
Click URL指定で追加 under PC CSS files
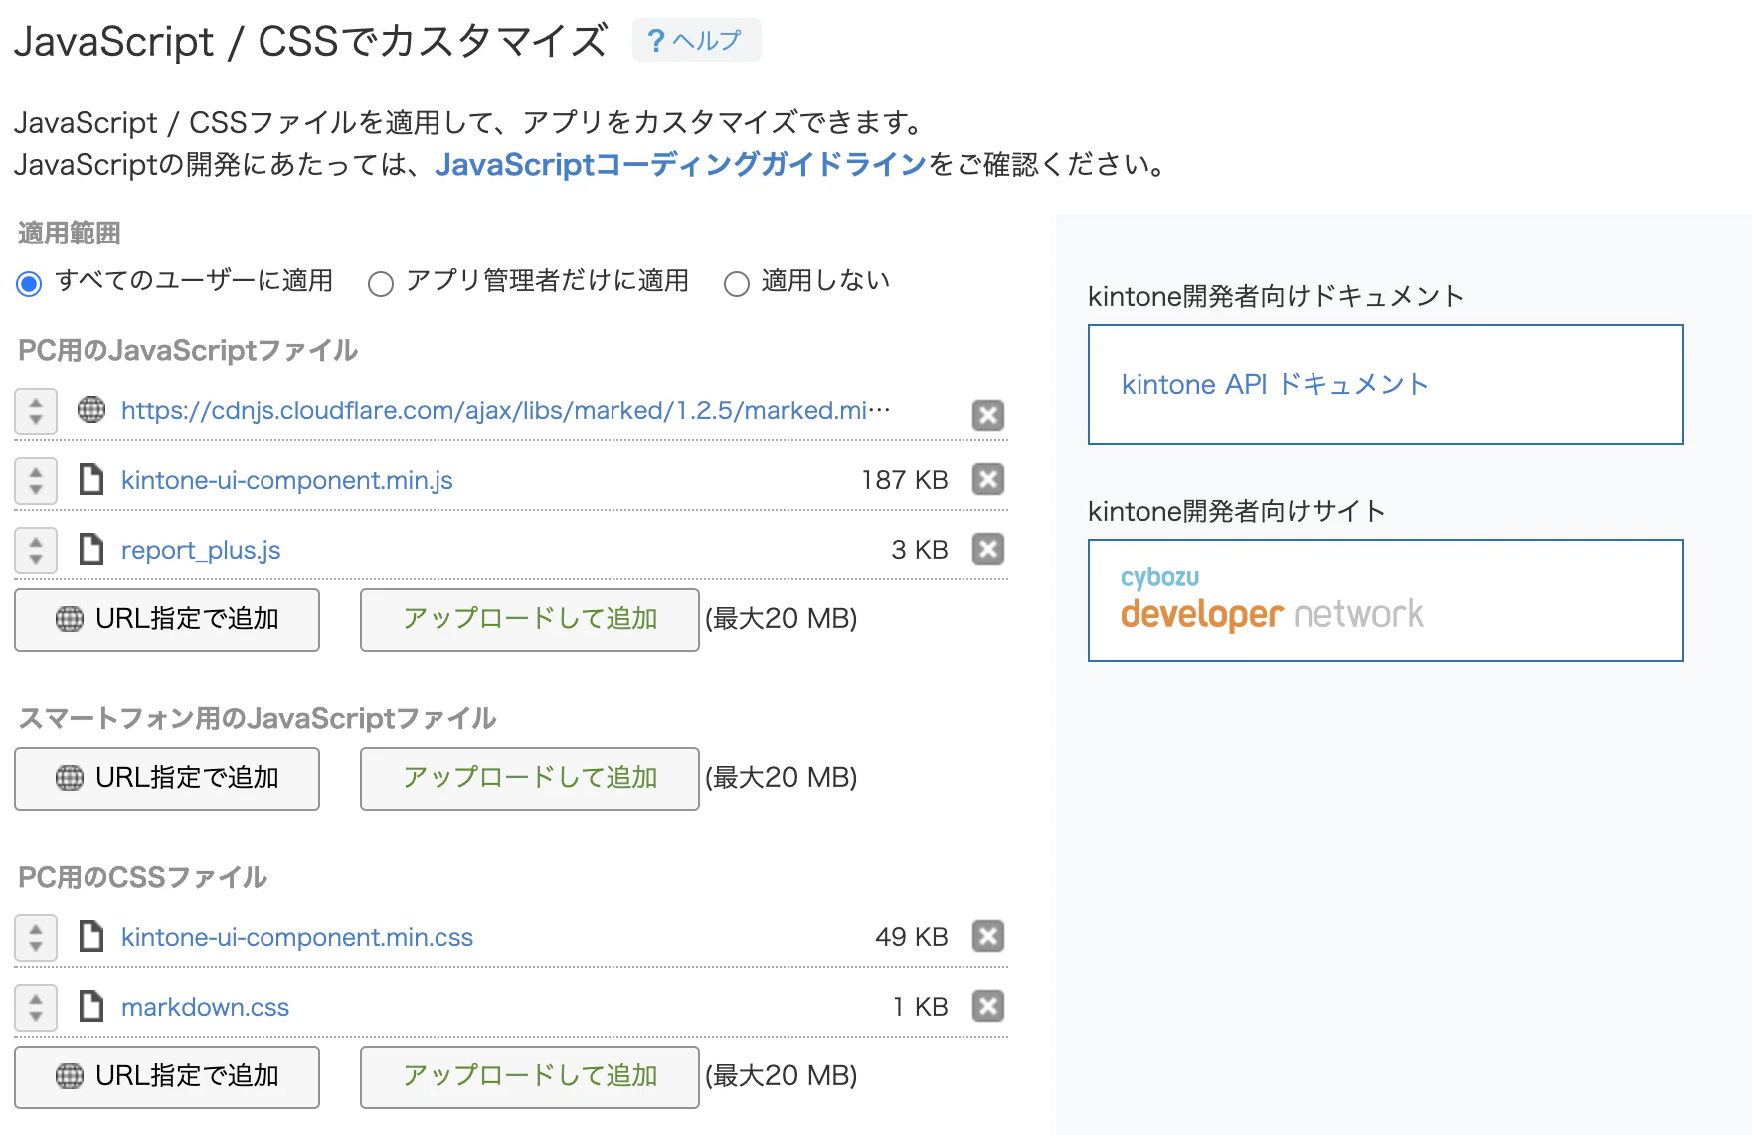coord(167,1077)
